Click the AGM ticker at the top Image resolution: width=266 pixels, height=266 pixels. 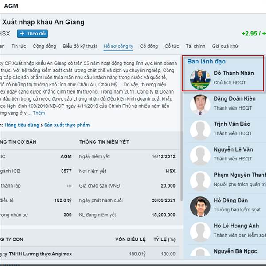point(11,6)
